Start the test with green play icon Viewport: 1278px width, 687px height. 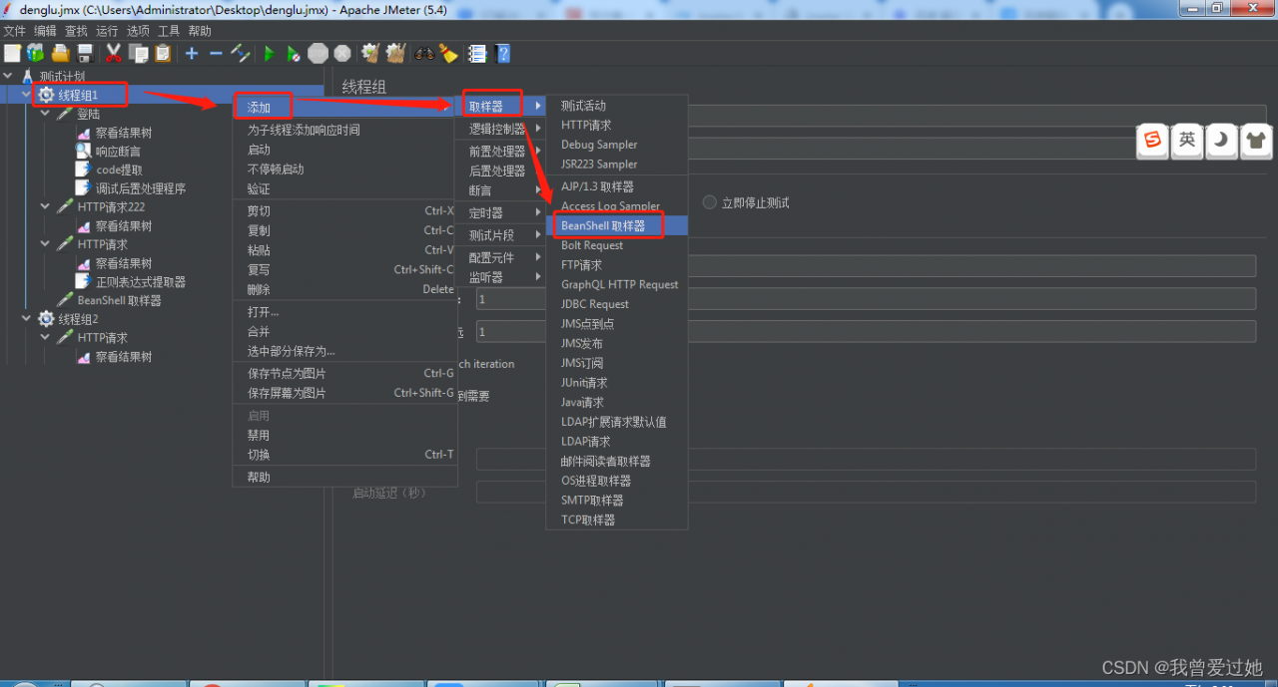pyautogui.click(x=270, y=53)
